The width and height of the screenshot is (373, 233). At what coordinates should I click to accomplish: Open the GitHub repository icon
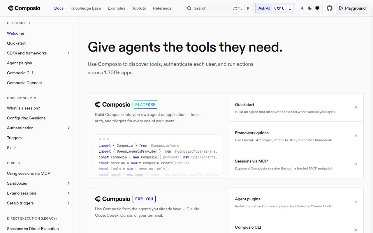pos(330,8)
